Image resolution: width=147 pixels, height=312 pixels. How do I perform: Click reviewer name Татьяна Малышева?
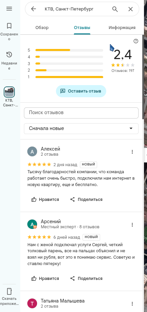coord(63,301)
